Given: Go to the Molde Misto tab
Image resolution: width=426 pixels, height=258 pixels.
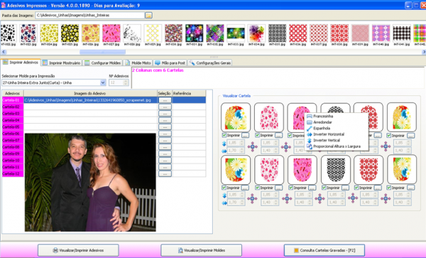Looking at the screenshot, I should 138,63.
